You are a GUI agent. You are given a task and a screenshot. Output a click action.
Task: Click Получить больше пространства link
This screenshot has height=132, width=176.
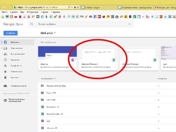click(16, 100)
